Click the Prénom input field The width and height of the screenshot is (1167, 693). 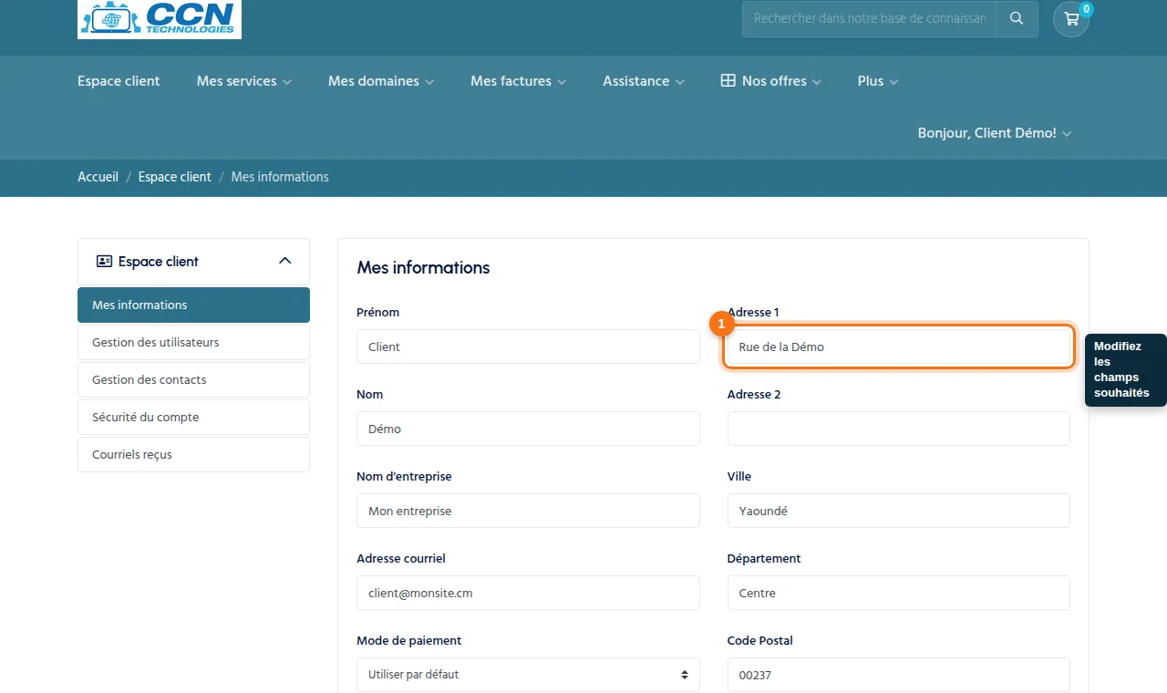click(x=528, y=346)
